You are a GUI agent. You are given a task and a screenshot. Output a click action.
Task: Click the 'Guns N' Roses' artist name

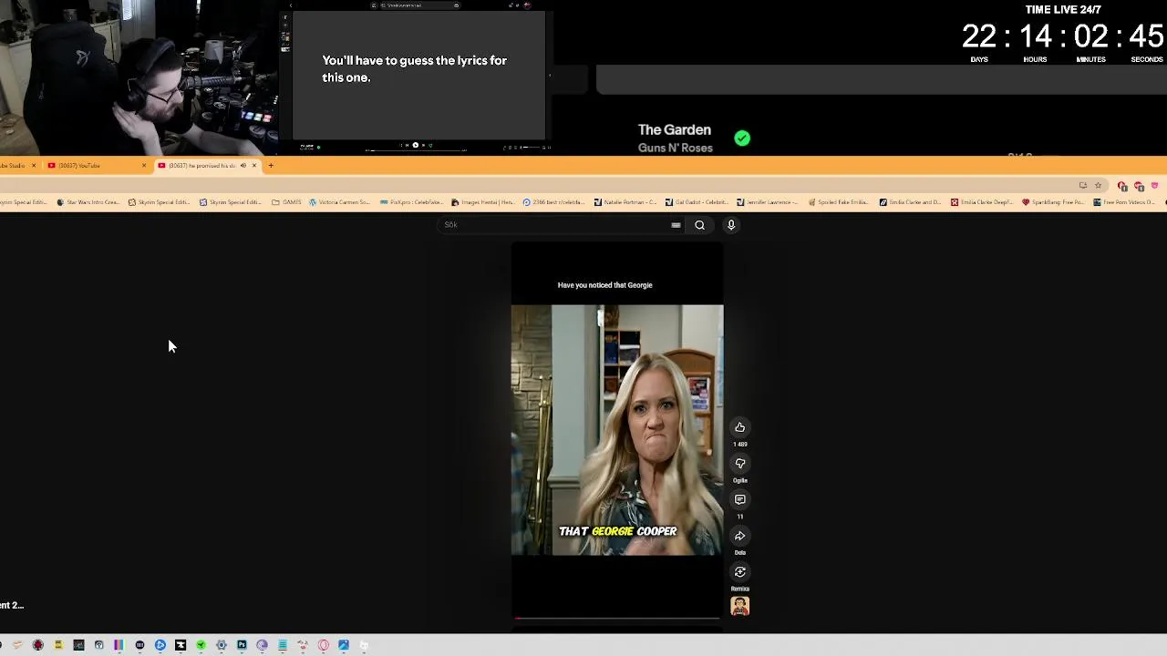[676, 149]
